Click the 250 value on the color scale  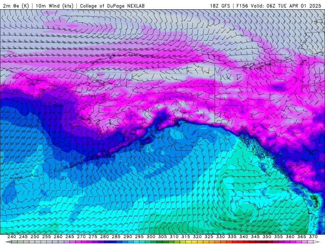(x=35, y=237)
